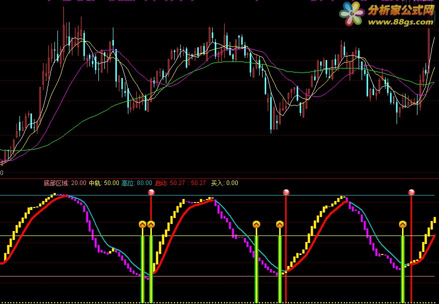Click the rightmost red ball sell marker

point(412,192)
